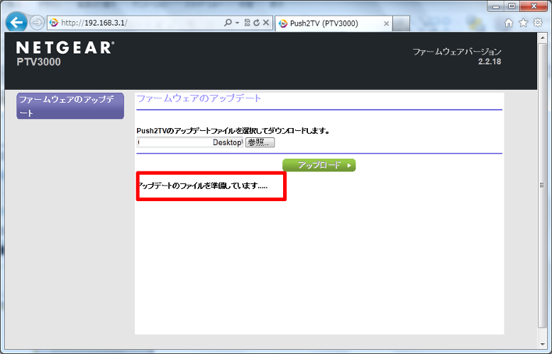Click firmware version 2.2.18 text
The width and height of the screenshot is (552, 354).
(490, 62)
